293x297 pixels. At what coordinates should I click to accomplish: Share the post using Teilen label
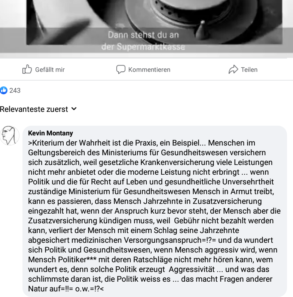[249, 70]
